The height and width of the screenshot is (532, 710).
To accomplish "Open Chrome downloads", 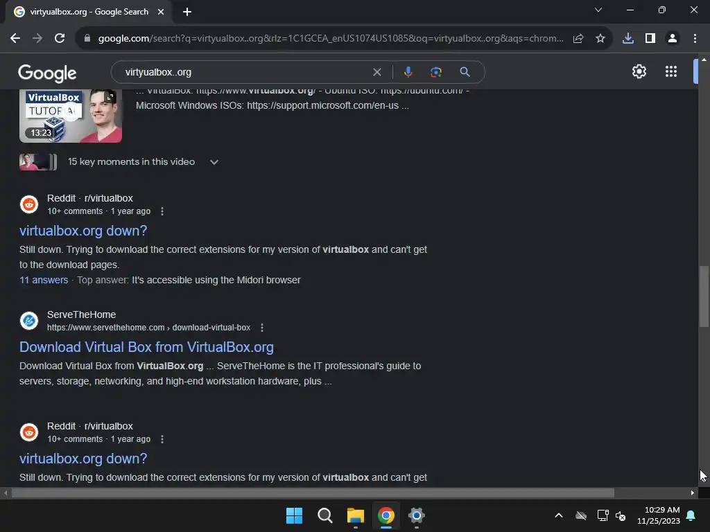I will point(628,39).
